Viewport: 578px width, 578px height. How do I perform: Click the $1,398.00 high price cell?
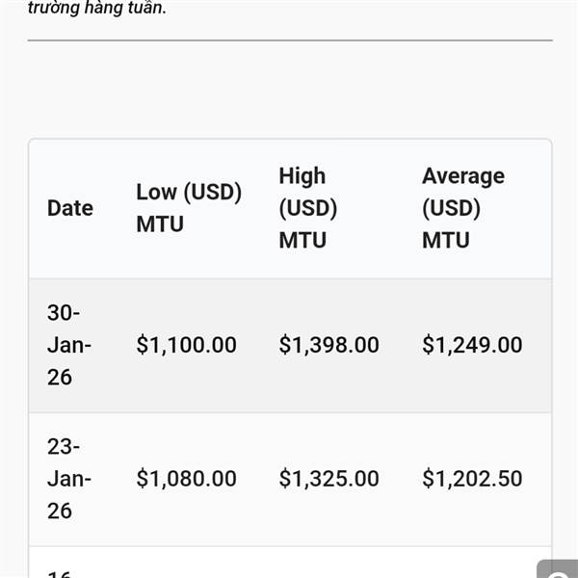tap(328, 345)
